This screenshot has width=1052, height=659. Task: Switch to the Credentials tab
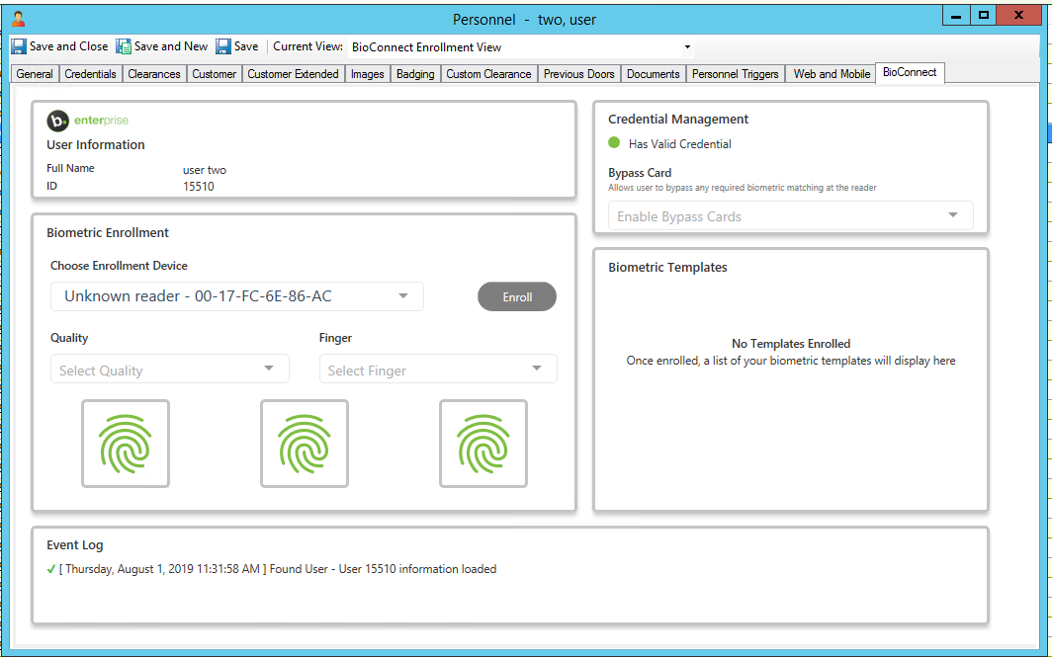pos(90,74)
